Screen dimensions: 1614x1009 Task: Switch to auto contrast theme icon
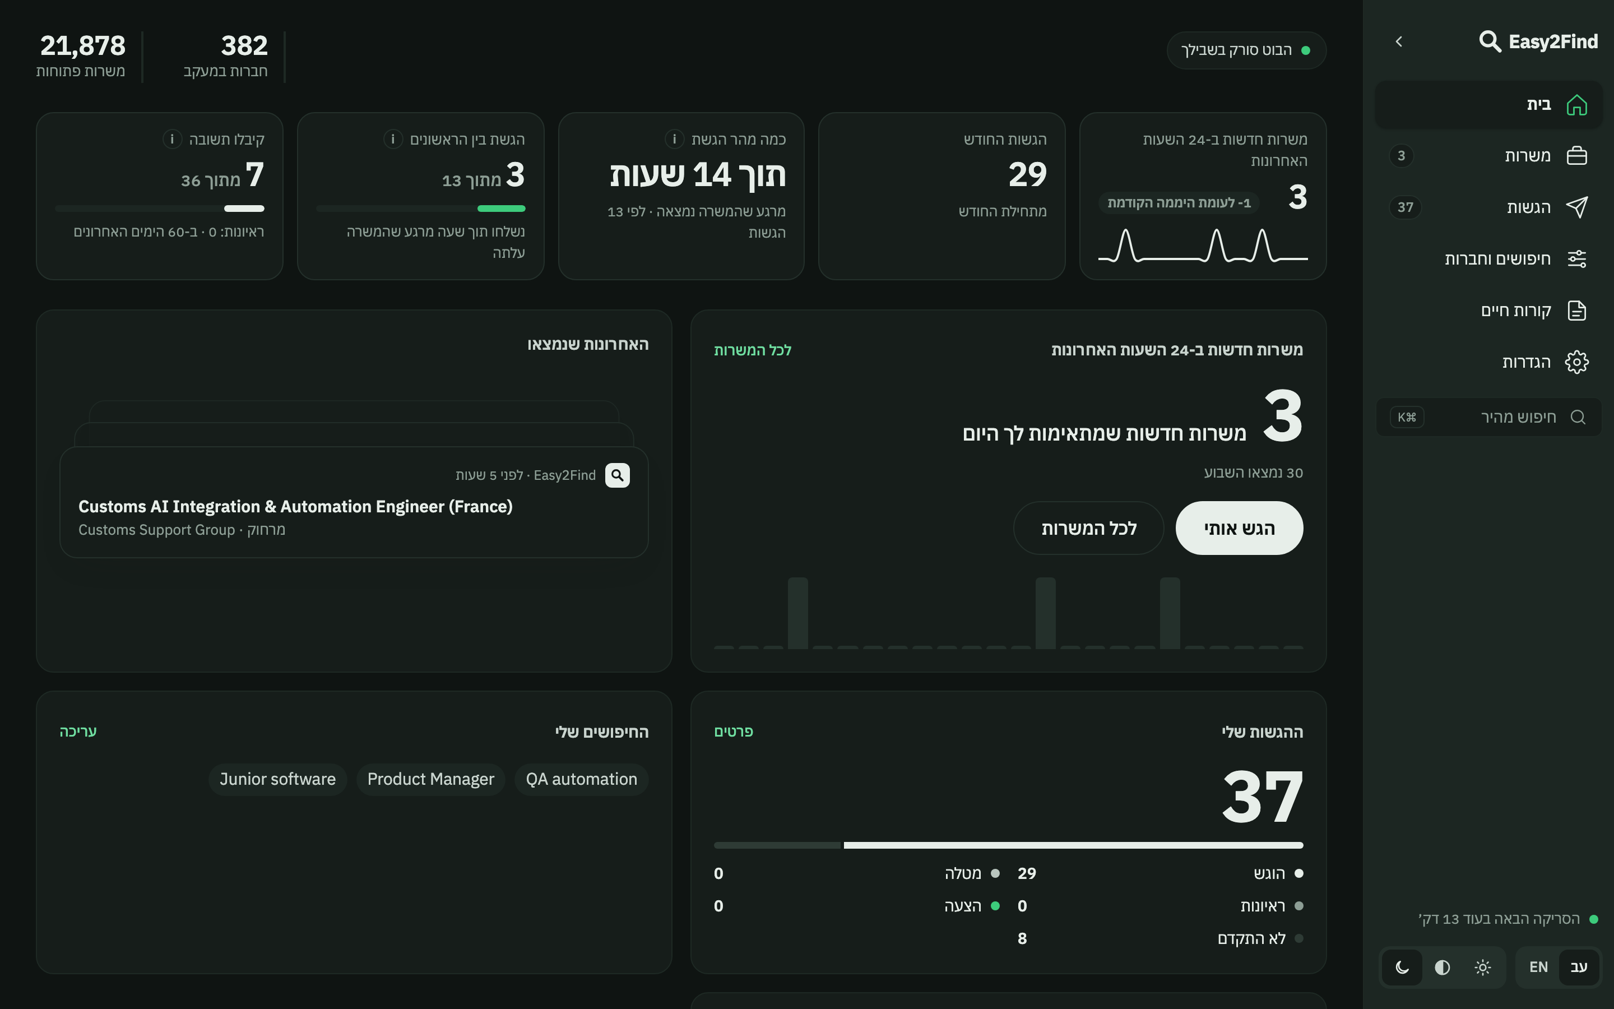pos(1443,967)
